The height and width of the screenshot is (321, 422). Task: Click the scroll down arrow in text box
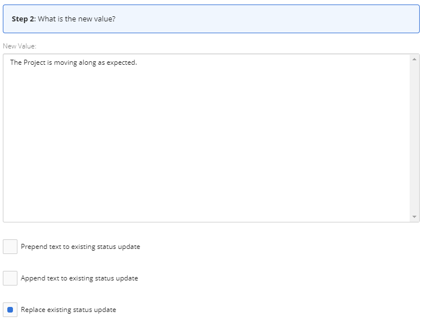[415, 217]
